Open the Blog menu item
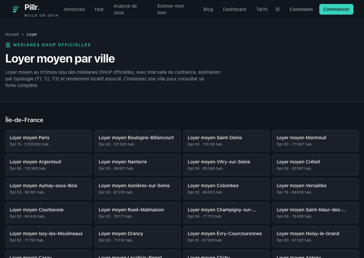The height and width of the screenshot is (258, 364). coord(208,9)
